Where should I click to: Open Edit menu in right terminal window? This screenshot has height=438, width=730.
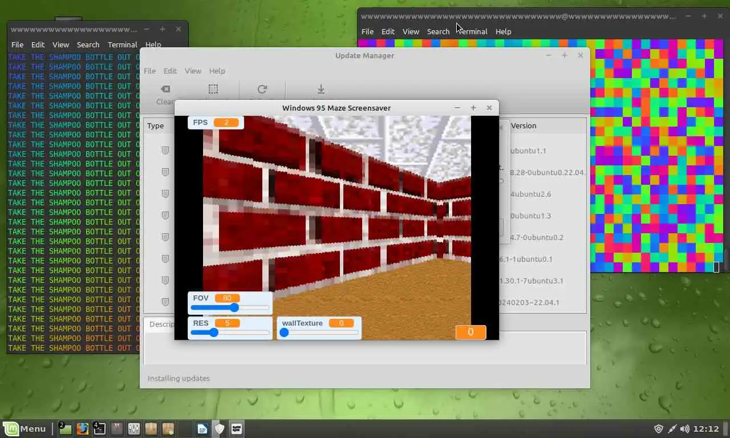388,31
